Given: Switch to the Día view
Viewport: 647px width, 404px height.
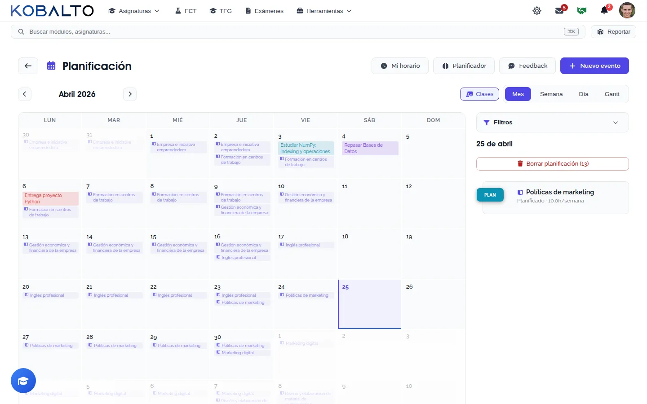Looking at the screenshot, I should click(x=584, y=94).
